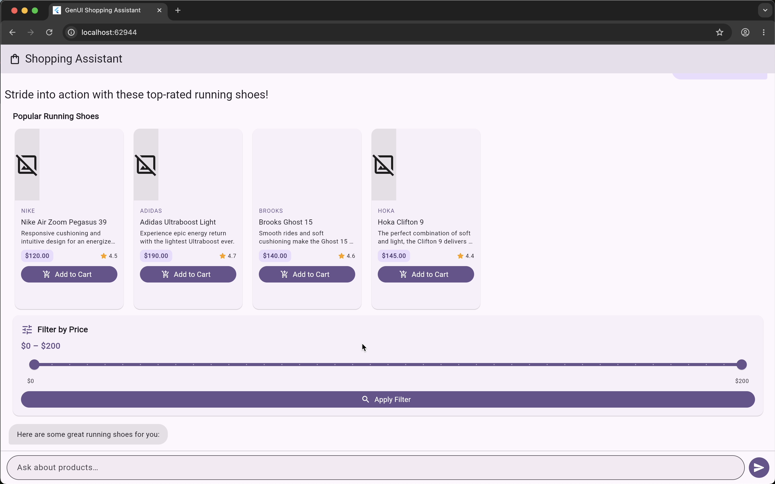Click the $200 label under the slider
This screenshot has height=484, width=775.
click(x=742, y=381)
